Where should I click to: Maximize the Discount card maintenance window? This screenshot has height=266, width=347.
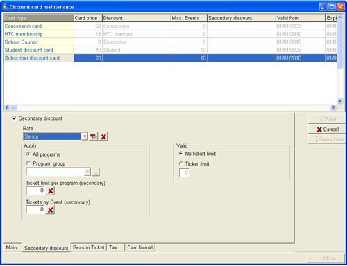[332, 7]
